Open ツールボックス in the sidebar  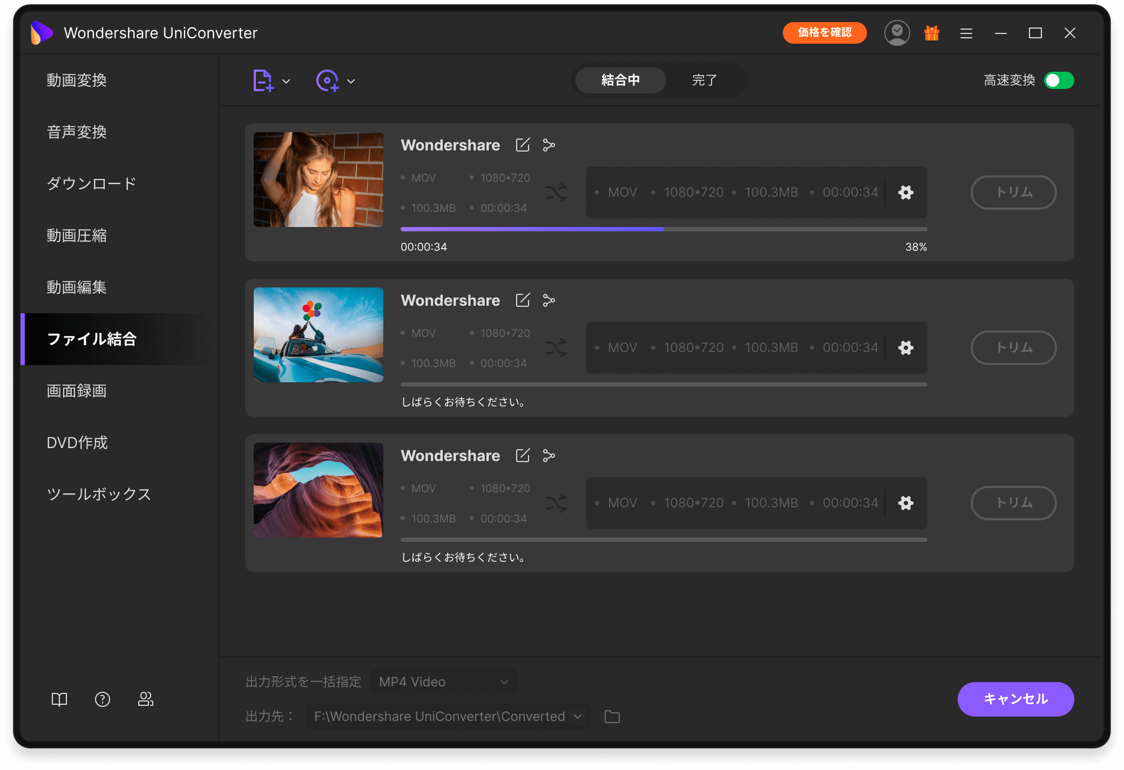pos(98,494)
